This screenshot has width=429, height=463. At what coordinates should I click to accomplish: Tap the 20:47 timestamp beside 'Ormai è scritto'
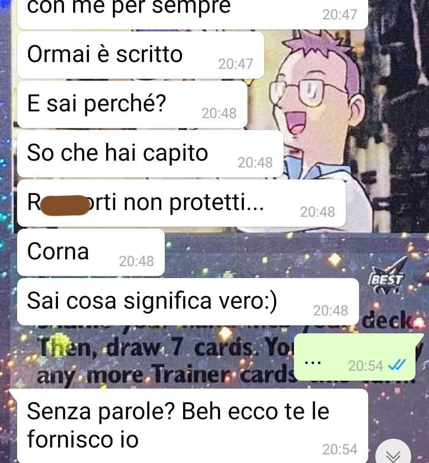[236, 64]
